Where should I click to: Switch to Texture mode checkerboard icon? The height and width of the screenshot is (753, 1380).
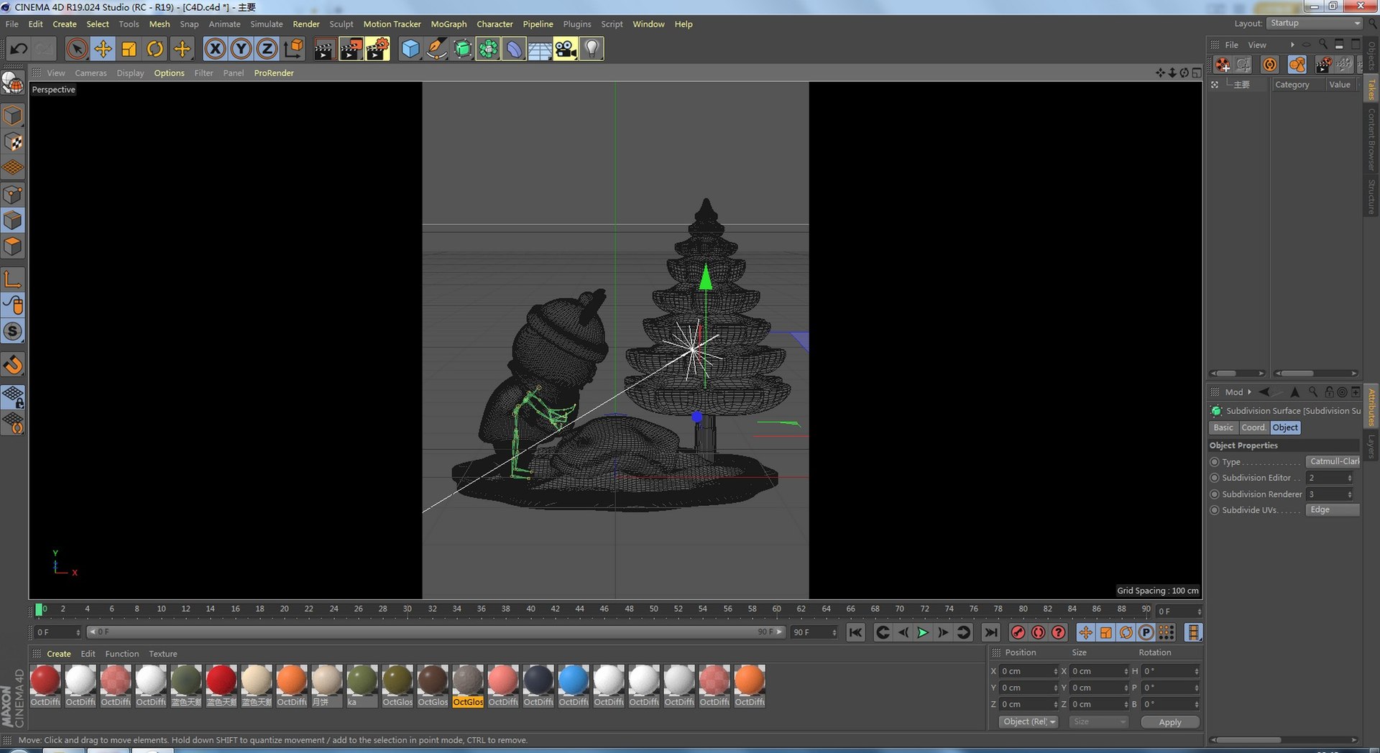point(13,142)
